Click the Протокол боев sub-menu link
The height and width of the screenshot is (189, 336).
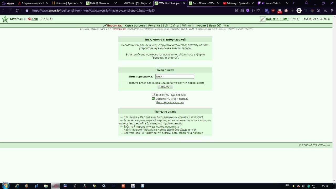coord(203,29)
